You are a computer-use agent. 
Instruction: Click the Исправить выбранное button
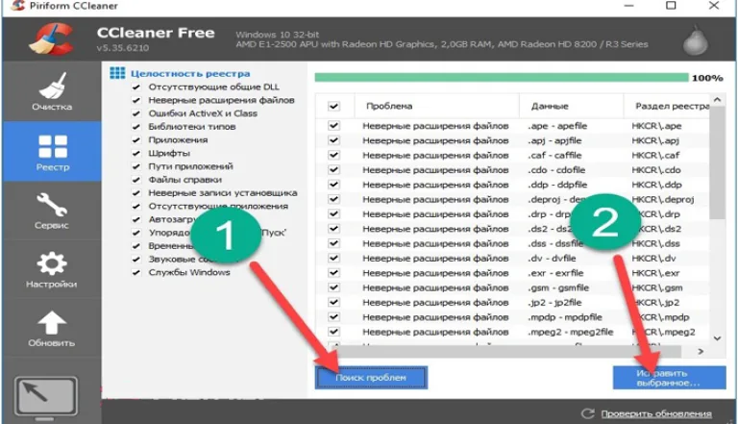click(x=669, y=378)
